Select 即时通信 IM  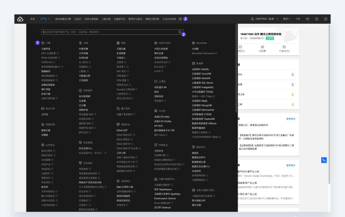160,87
